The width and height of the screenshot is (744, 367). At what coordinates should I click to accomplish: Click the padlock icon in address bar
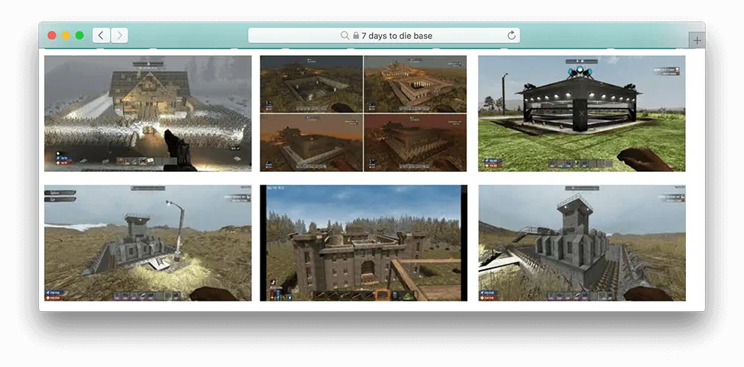[x=356, y=36]
